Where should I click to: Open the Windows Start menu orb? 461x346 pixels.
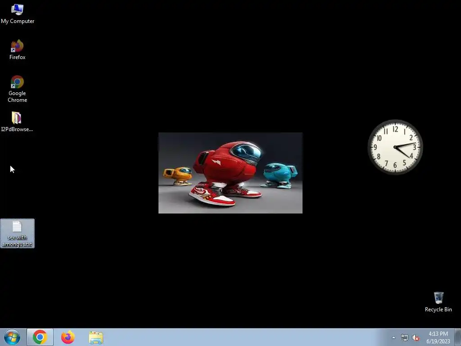[x=12, y=337]
